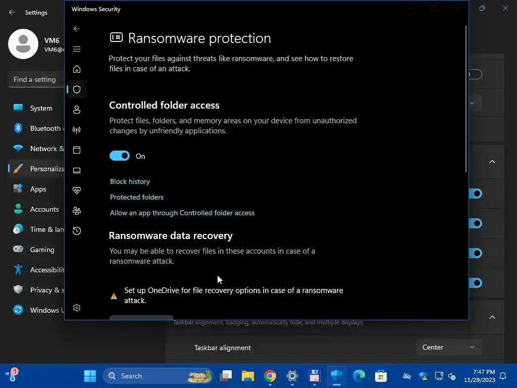517x388 pixels.
Task: Click the taskbar Search box
Action: click(x=158, y=376)
